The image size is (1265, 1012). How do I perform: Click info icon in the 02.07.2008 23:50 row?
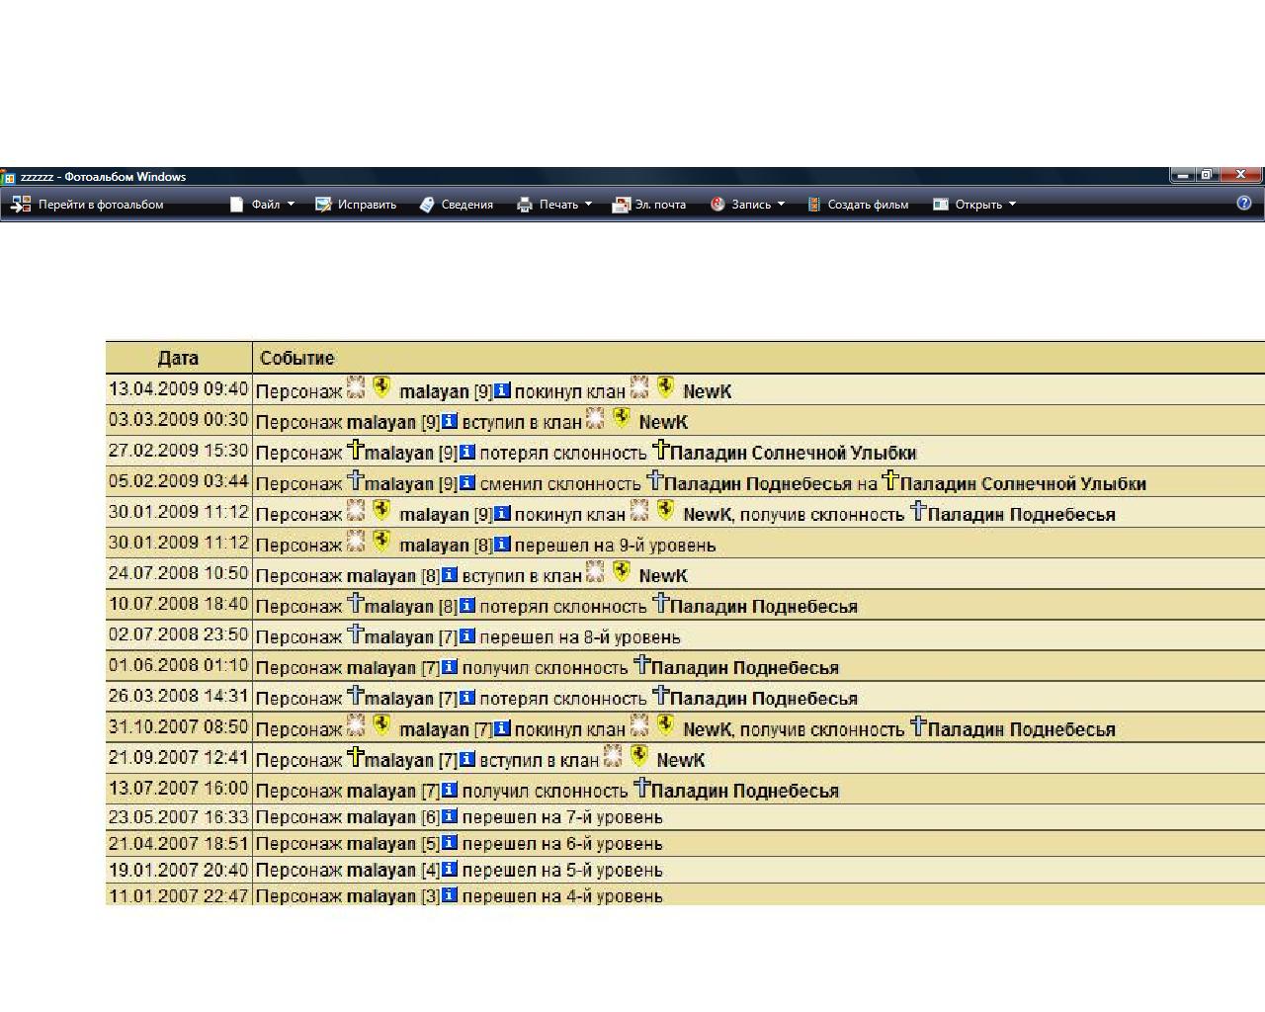[467, 635]
